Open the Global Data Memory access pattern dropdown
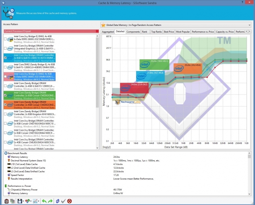The width and height of the screenshot is (255, 205). (x=176, y=25)
